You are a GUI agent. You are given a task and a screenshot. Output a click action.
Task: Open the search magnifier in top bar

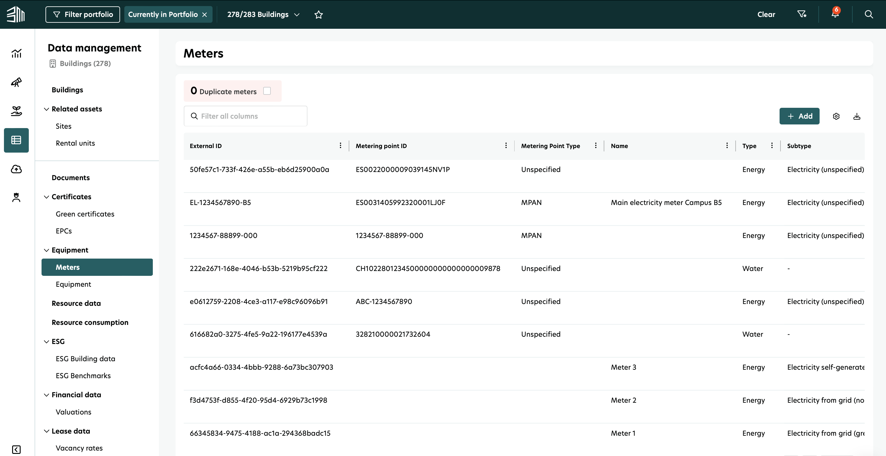(868, 14)
